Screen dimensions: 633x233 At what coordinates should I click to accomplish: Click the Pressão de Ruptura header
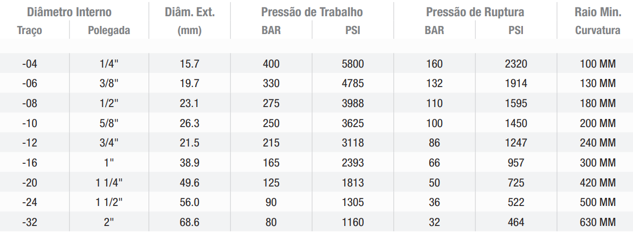coord(475,12)
